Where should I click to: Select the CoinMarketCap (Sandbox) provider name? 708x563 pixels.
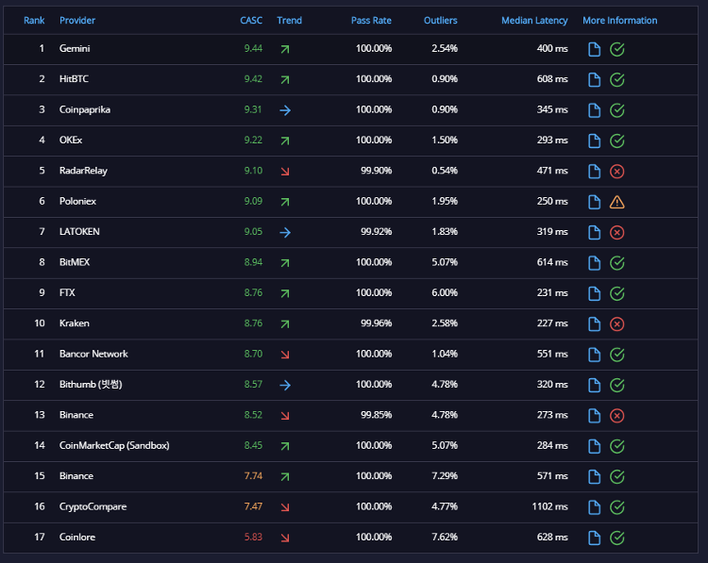point(114,446)
